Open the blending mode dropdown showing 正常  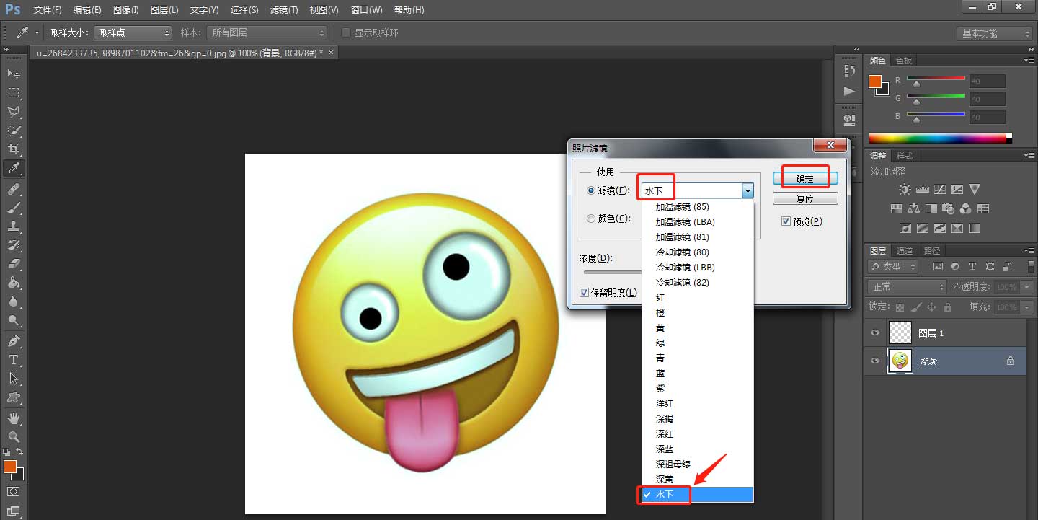coord(906,286)
